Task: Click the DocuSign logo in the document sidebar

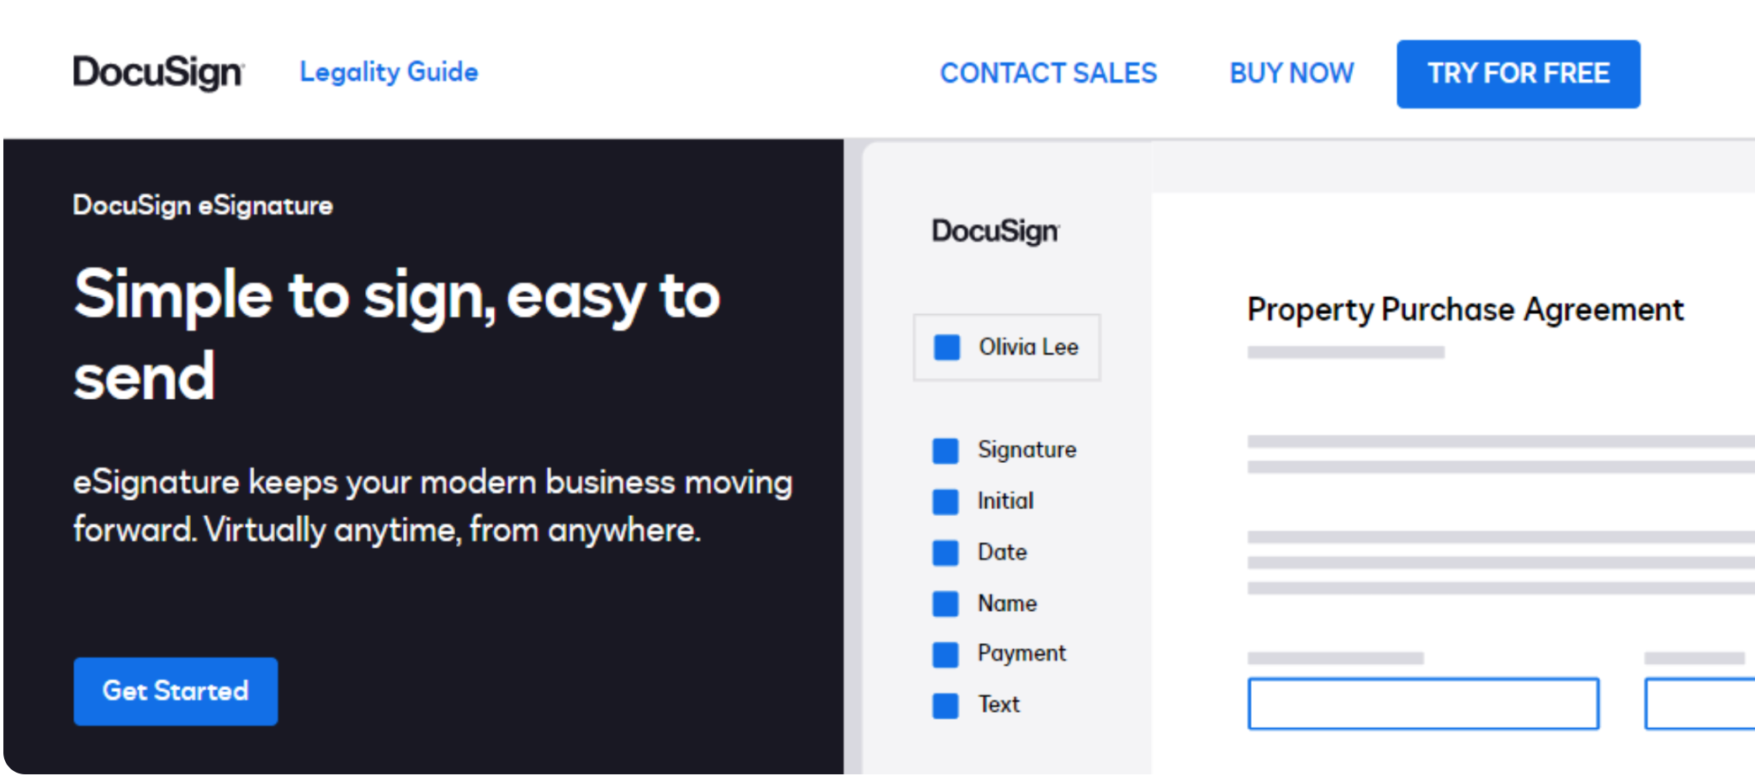Action: [x=996, y=231]
